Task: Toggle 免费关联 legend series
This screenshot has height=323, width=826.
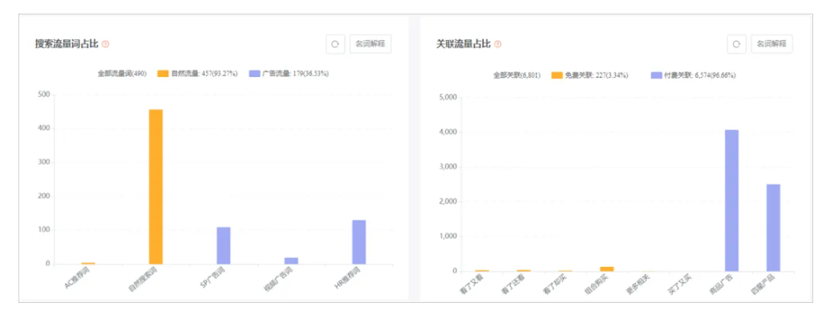Action: 589,75
